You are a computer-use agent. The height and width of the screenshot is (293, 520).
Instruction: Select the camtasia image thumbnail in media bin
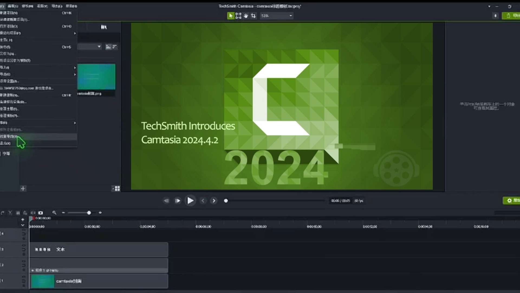pyautogui.click(x=96, y=77)
